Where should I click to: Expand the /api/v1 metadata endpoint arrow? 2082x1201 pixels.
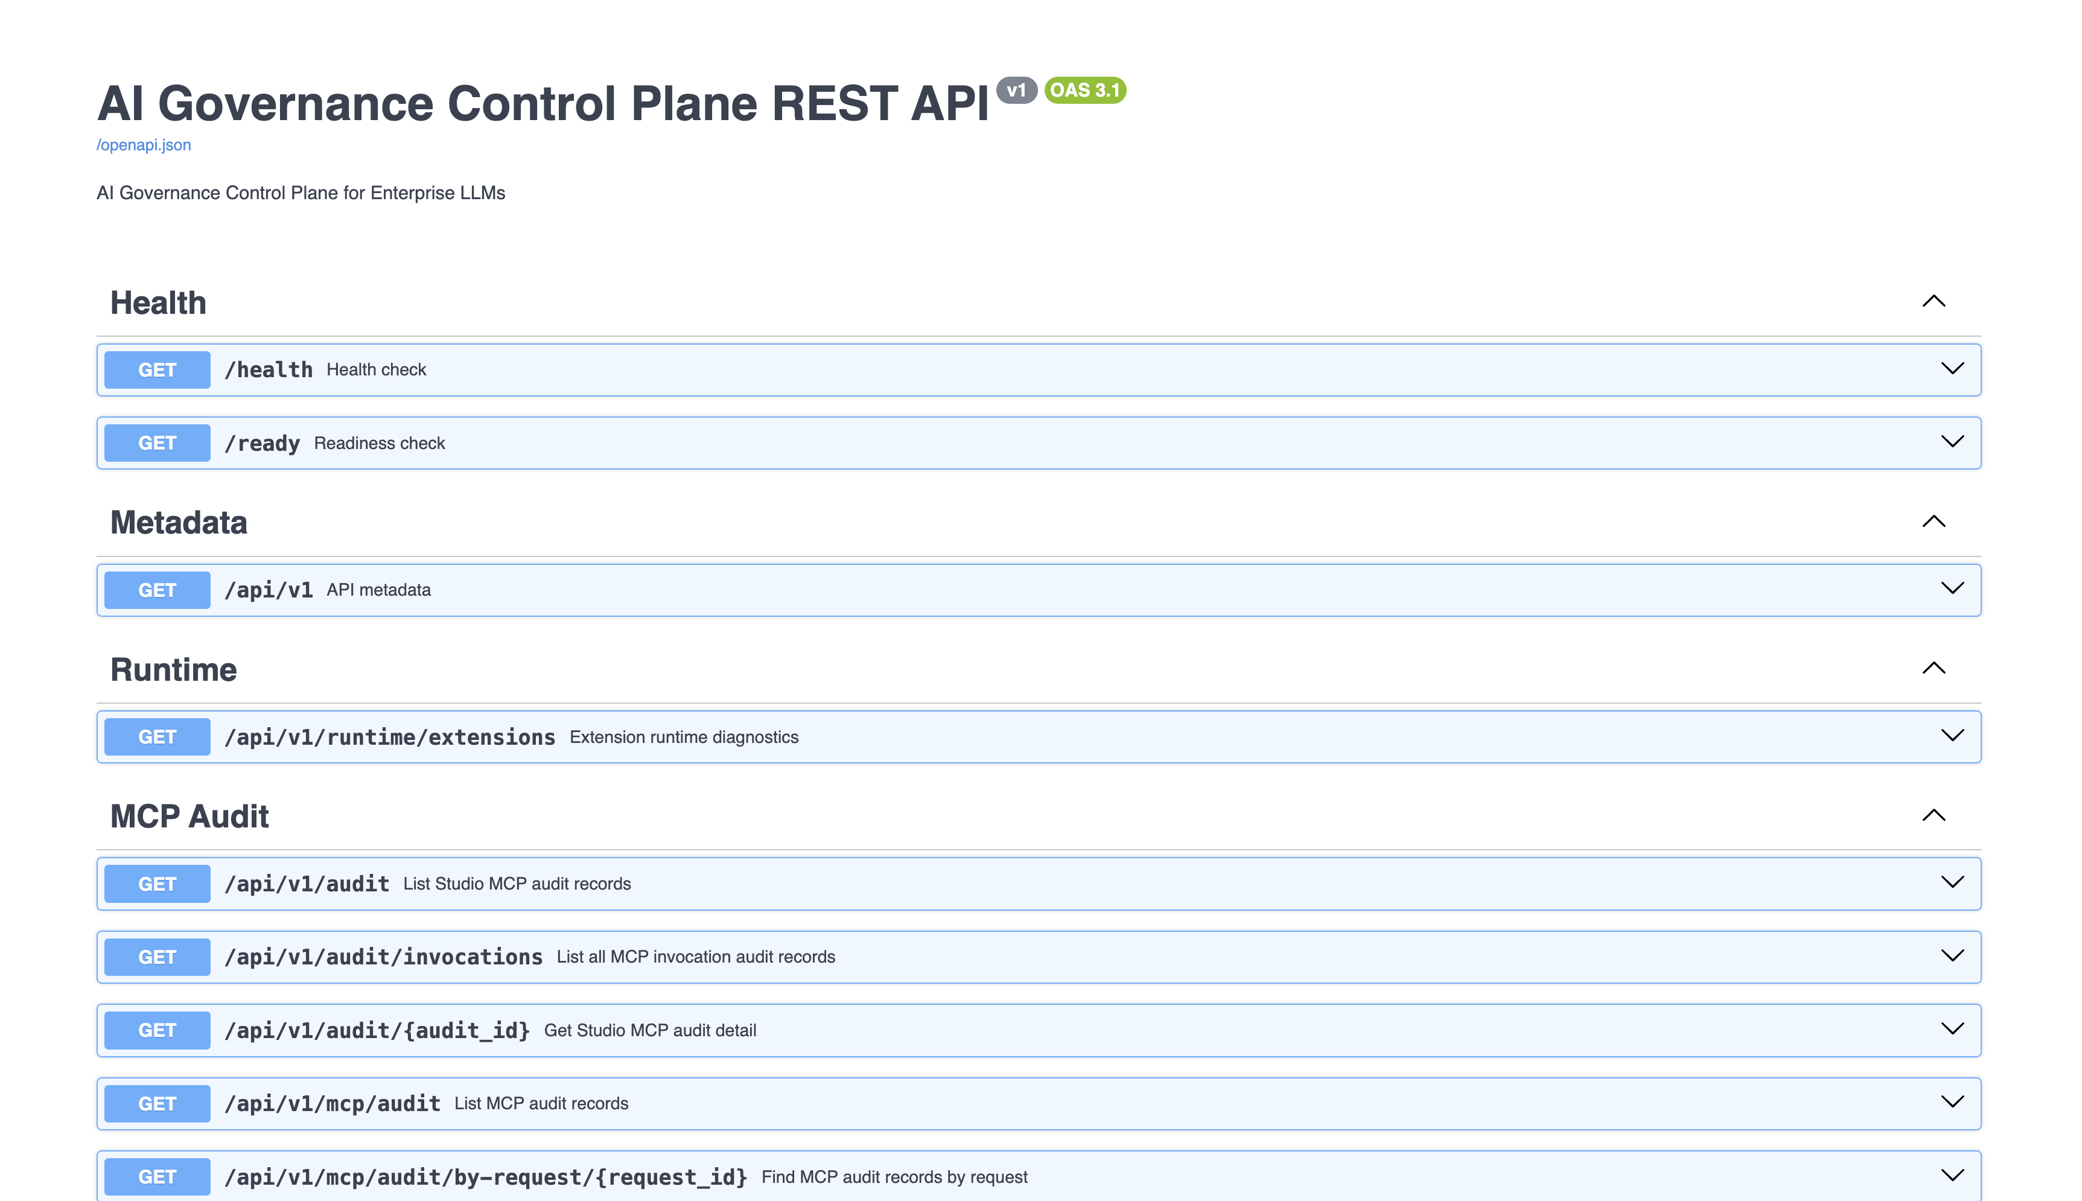(x=1952, y=589)
